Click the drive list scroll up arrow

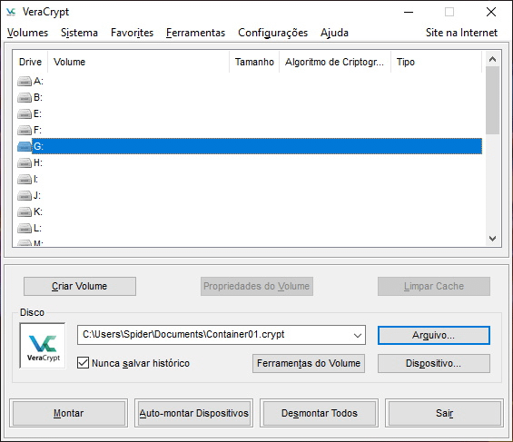click(492, 59)
